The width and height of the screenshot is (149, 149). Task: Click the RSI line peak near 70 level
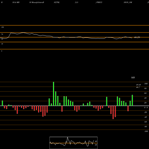[23, 32]
